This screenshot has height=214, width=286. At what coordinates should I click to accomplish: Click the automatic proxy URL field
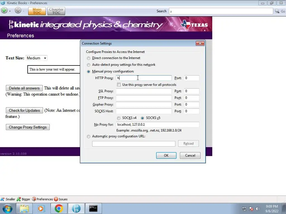[x=134, y=144]
